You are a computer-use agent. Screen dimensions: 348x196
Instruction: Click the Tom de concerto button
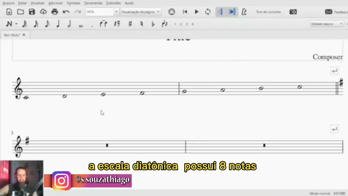(x=268, y=12)
